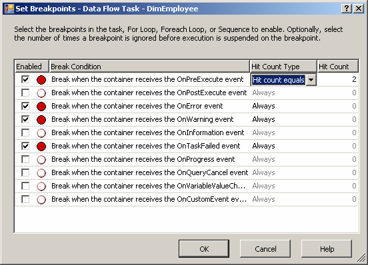Confirm breakpoints with the OK button
Screen dimensions: 368x265
point(204,249)
